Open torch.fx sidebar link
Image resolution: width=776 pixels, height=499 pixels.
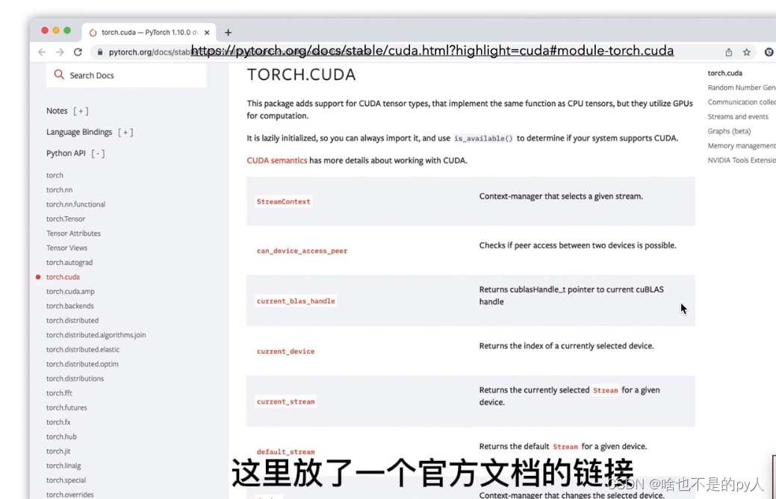pos(58,422)
